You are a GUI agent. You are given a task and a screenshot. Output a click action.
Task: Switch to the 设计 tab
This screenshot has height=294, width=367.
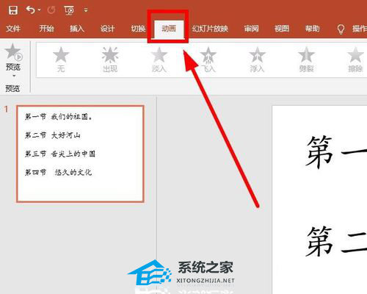pyautogui.click(x=107, y=29)
